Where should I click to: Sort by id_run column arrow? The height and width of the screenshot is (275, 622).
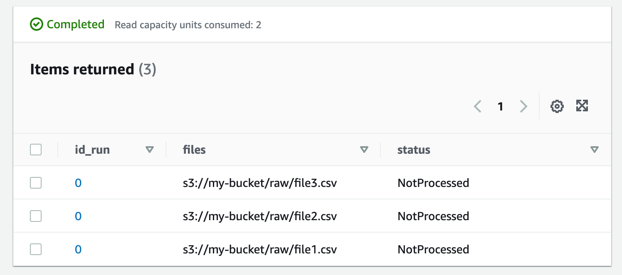coord(150,150)
